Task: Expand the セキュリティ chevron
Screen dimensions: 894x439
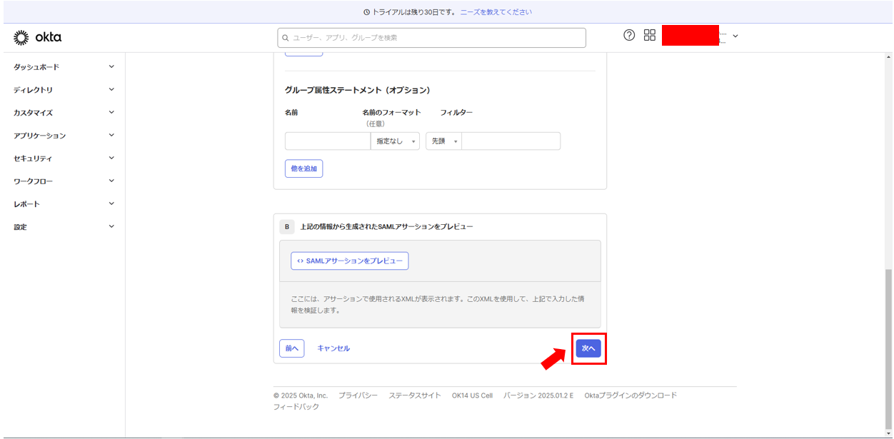Action: pyautogui.click(x=111, y=158)
